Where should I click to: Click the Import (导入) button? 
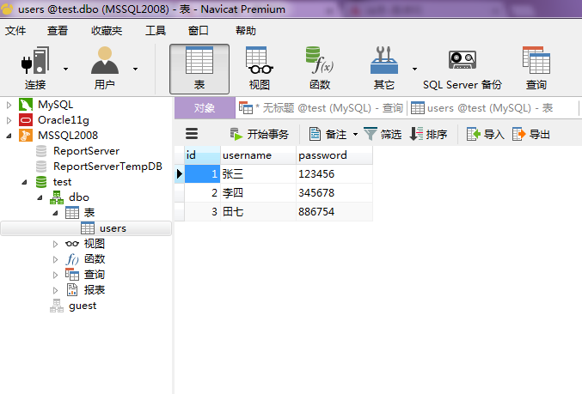[486, 134]
